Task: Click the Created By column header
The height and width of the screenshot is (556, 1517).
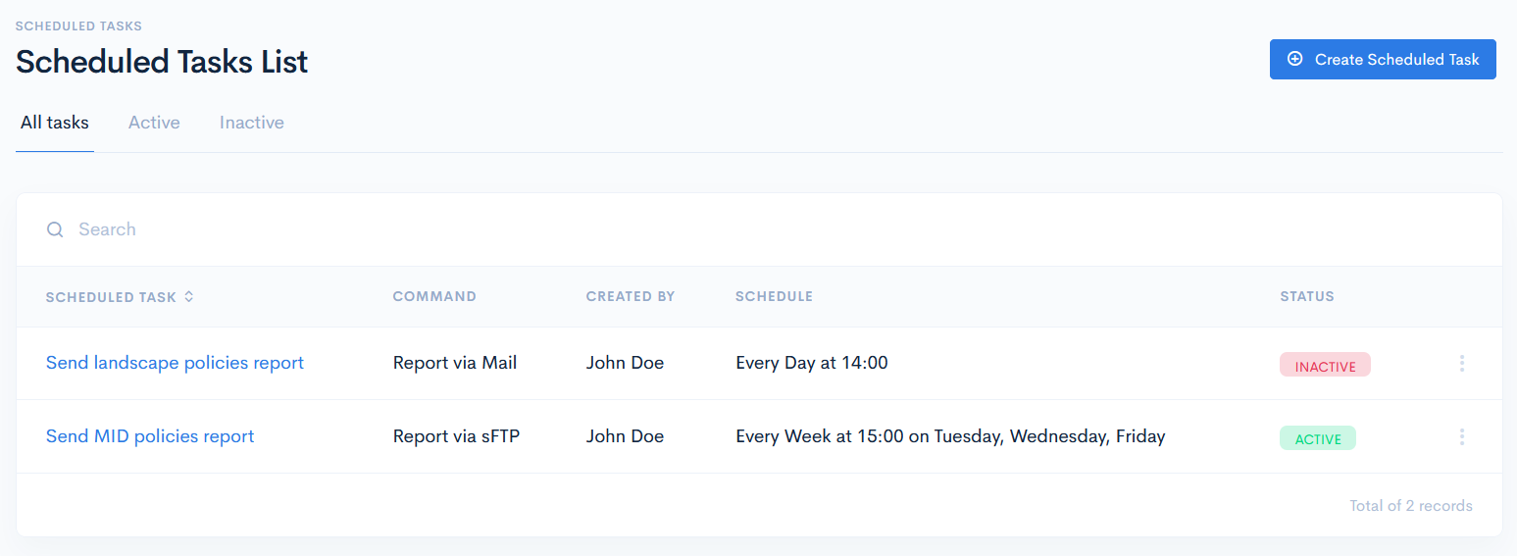Action: pyautogui.click(x=631, y=296)
